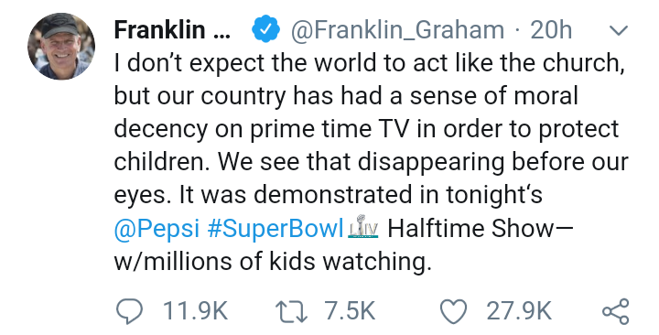View the 27.9K likes count
This screenshot has width=659, height=335.
(519, 311)
